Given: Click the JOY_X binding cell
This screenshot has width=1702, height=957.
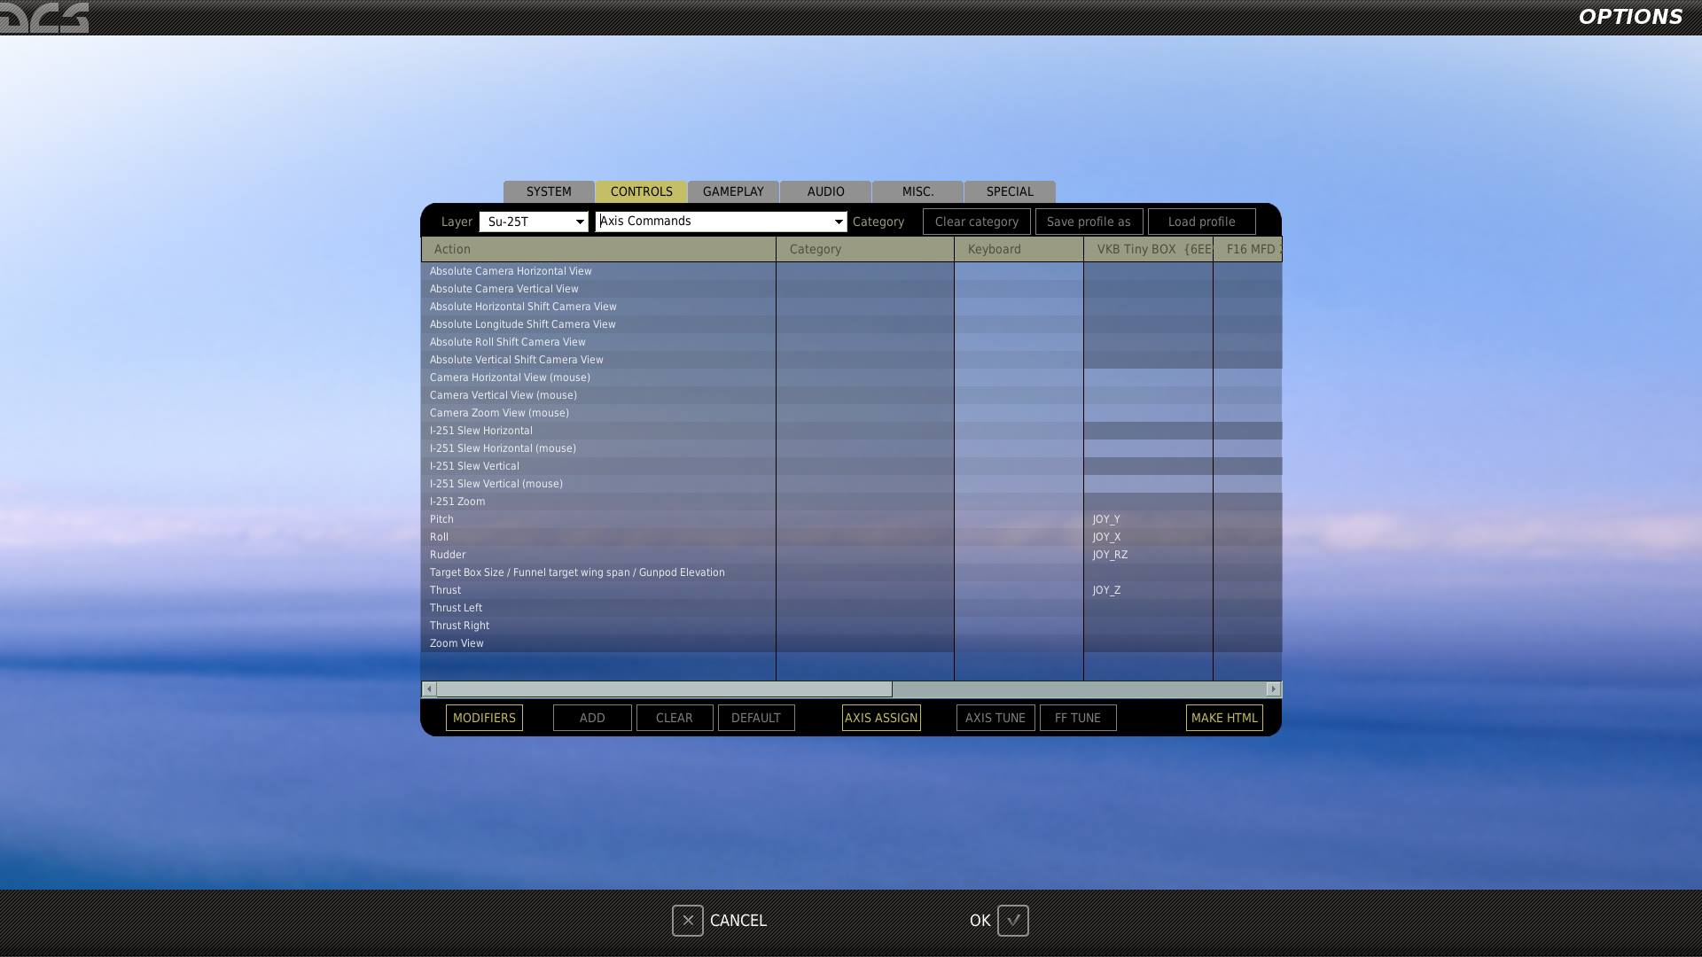Looking at the screenshot, I should (1148, 537).
